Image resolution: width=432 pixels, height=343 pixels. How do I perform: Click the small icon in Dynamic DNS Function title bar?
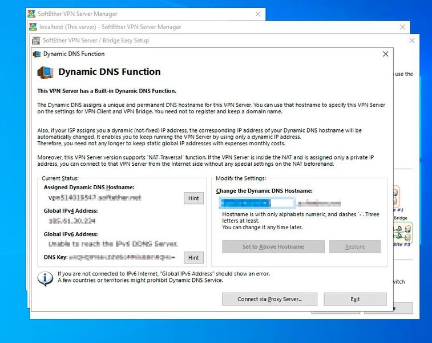[x=37, y=54]
